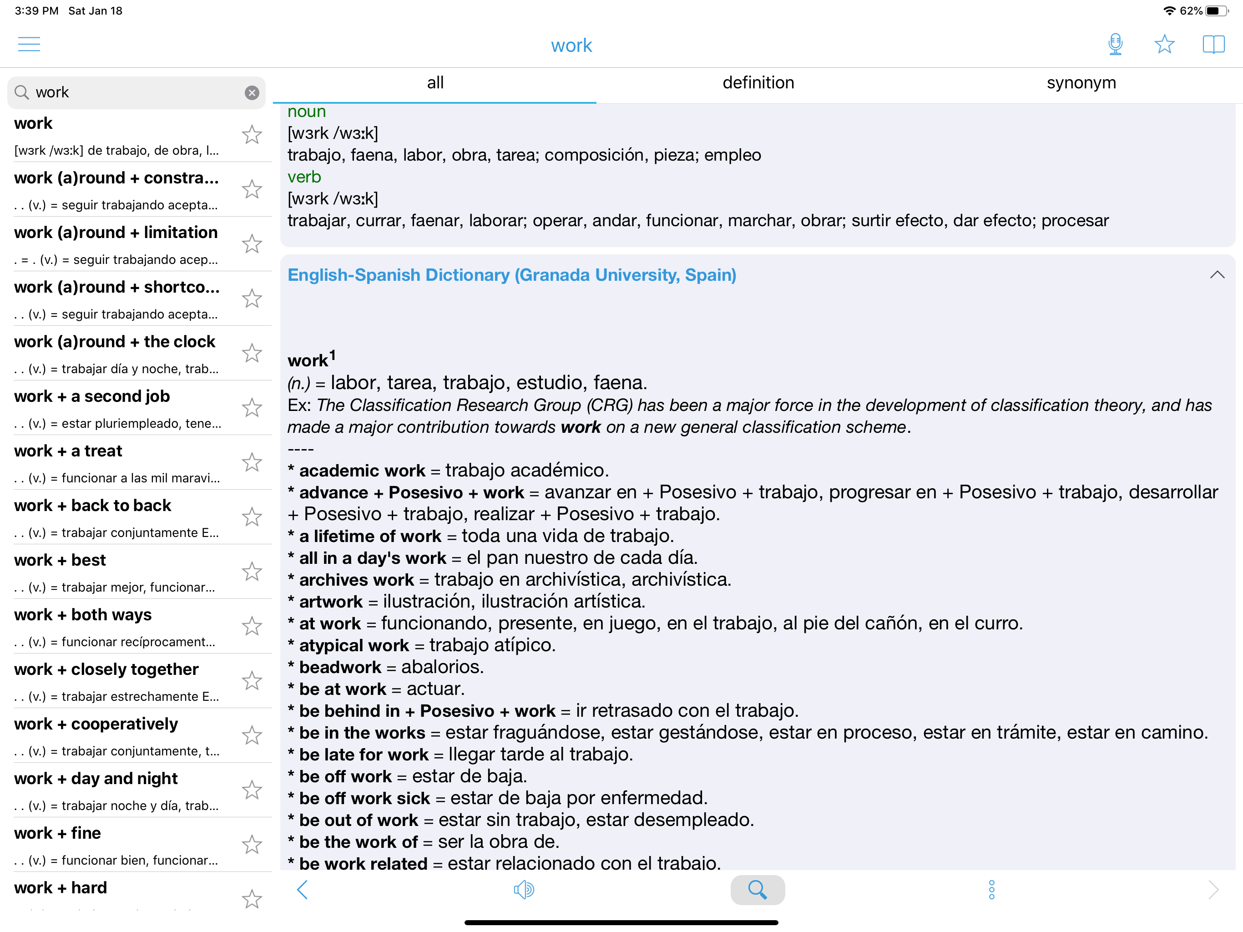Image resolution: width=1243 pixels, height=932 pixels.
Task: Switch to the definition tab
Action: click(x=758, y=83)
